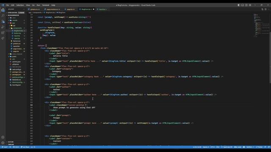Click the line and column status indicator
The width and height of the screenshot is (271, 152).
coord(197,147)
